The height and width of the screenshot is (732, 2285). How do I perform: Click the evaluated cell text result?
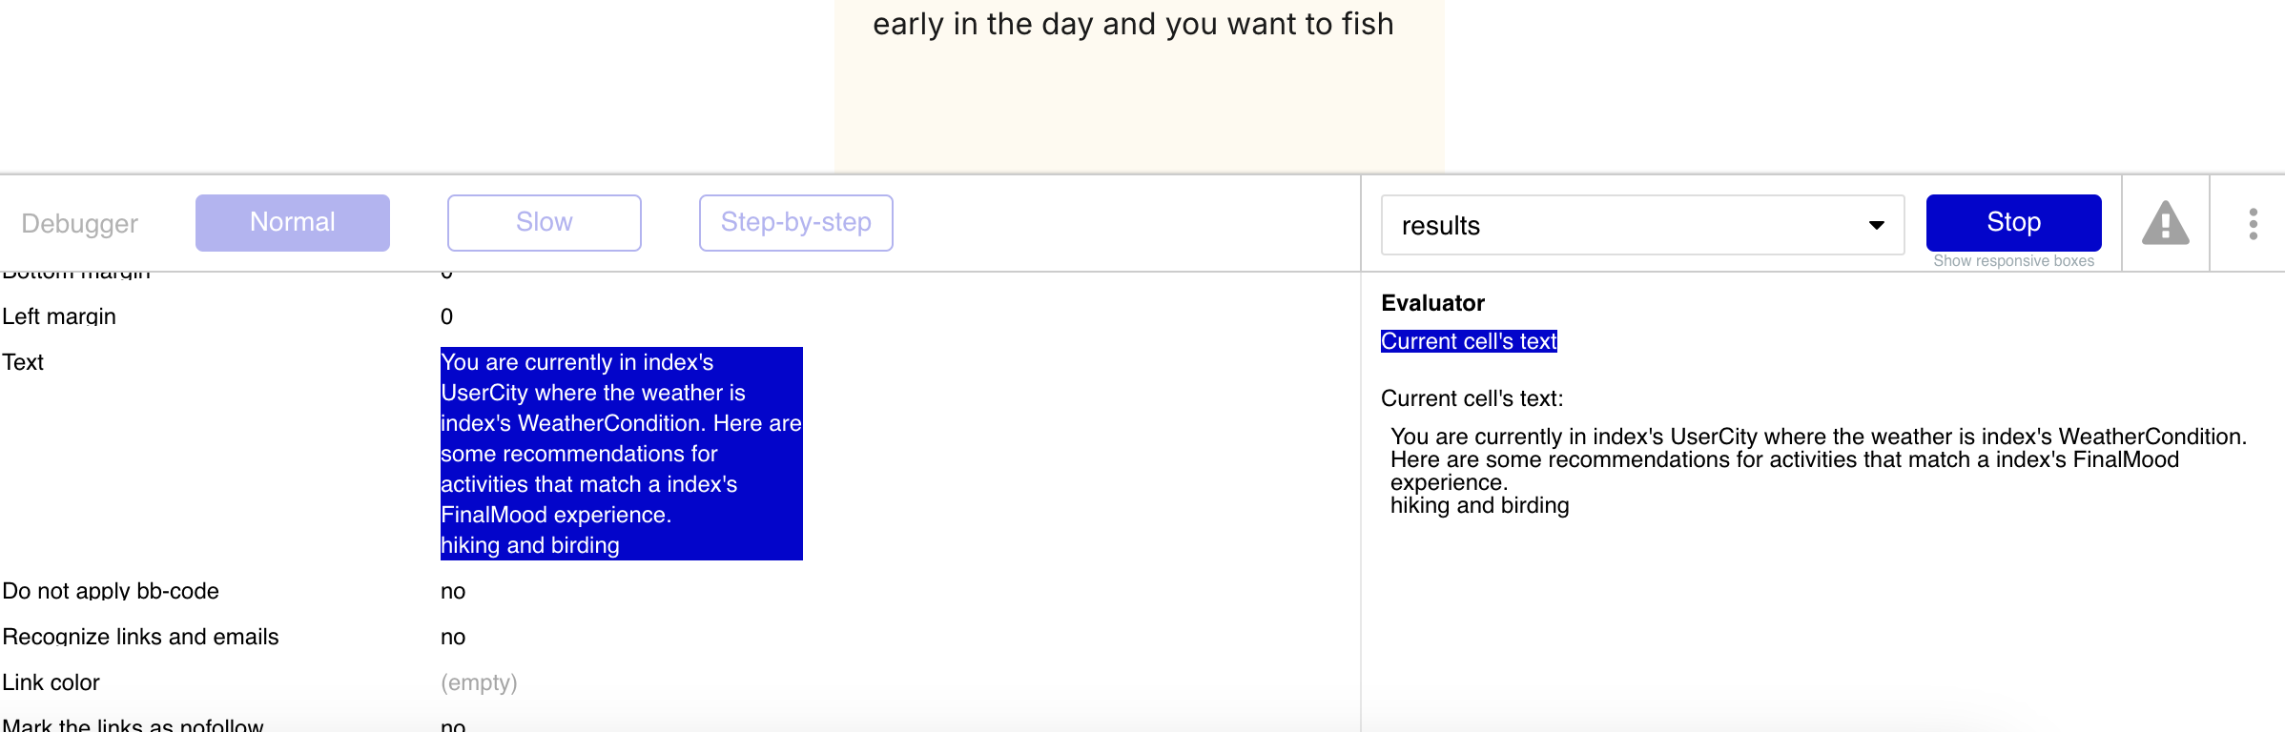tap(1818, 471)
